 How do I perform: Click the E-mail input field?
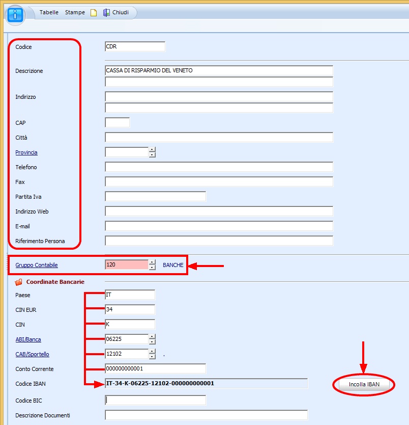219,226
